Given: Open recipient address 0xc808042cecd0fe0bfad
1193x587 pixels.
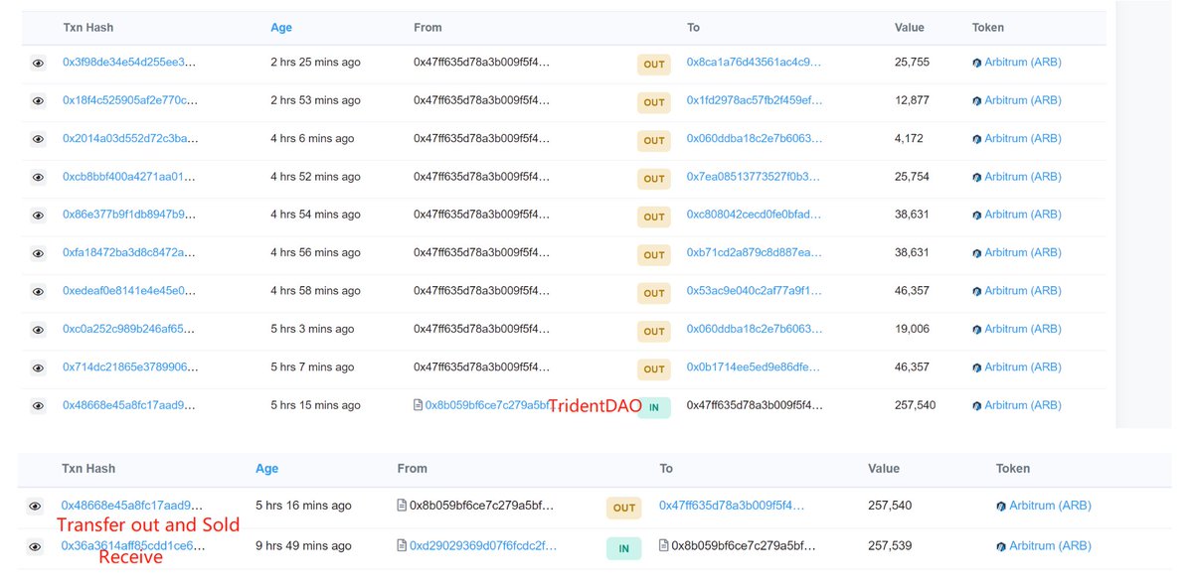Looking at the screenshot, I should (x=755, y=215).
